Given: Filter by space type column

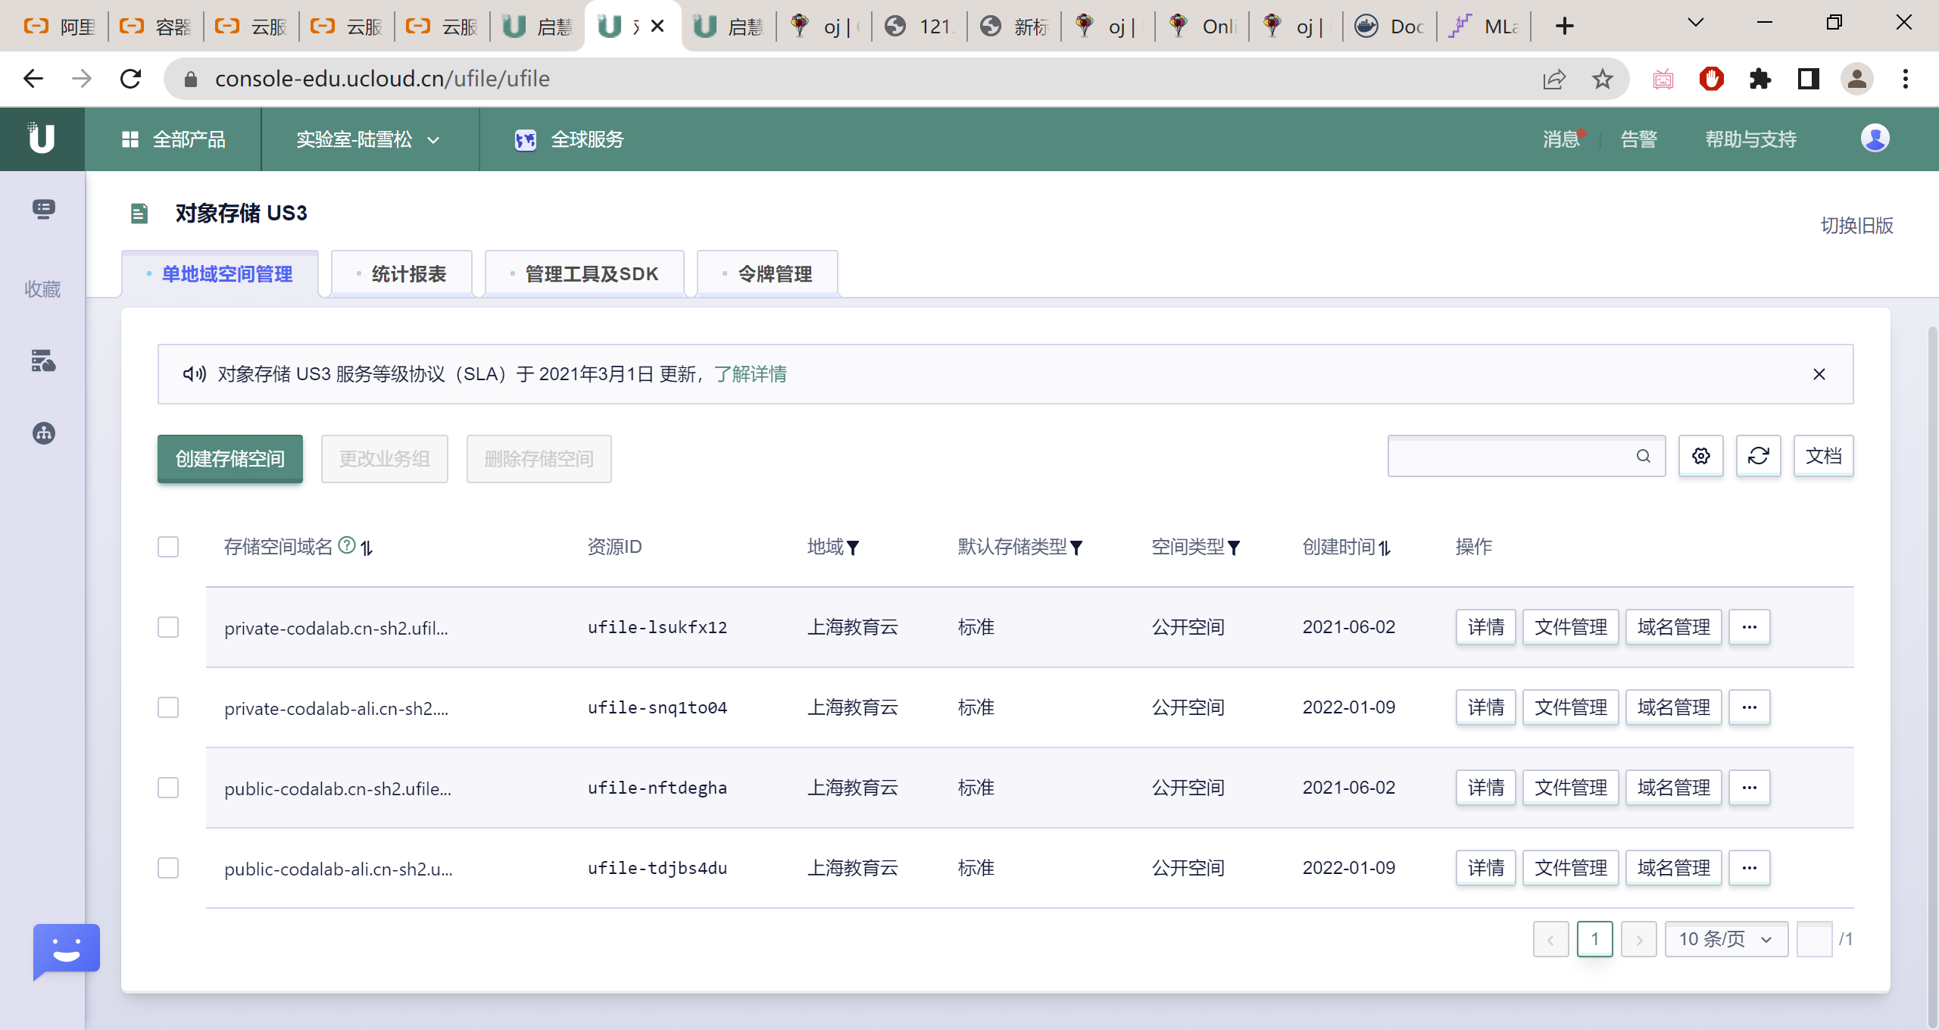Looking at the screenshot, I should pos(1233,548).
